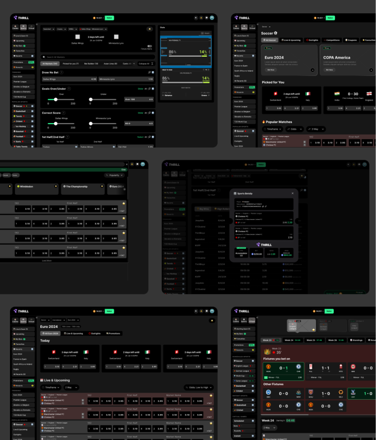Favourite the Euro 2024 page with its star

tap(212, 321)
